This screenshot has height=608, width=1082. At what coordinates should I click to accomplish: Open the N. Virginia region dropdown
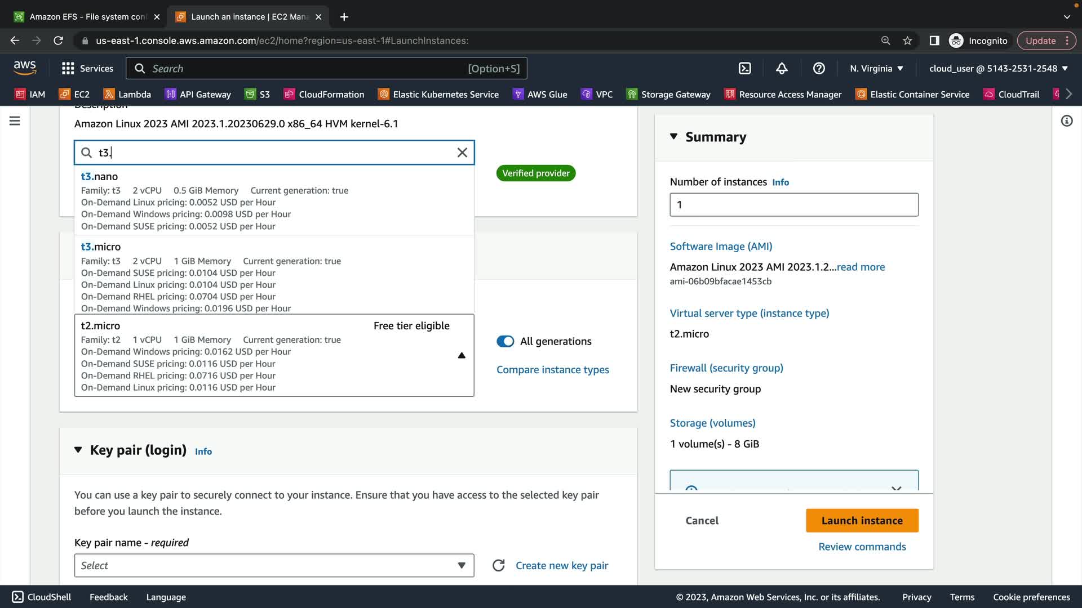point(876,68)
